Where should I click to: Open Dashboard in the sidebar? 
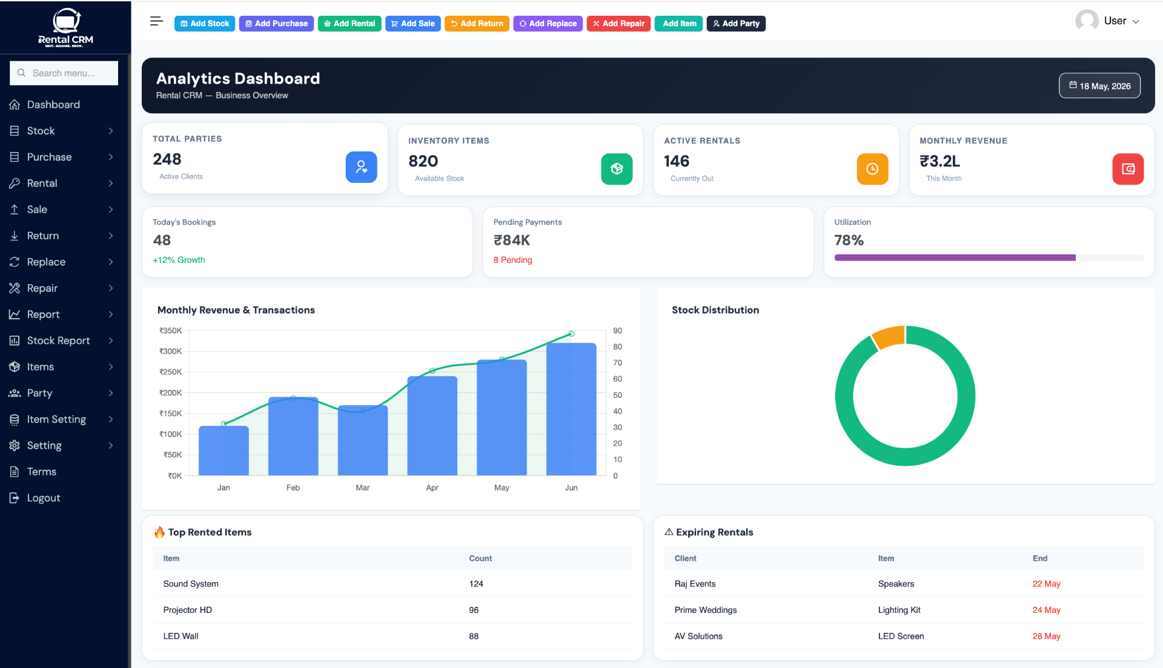(x=64, y=105)
